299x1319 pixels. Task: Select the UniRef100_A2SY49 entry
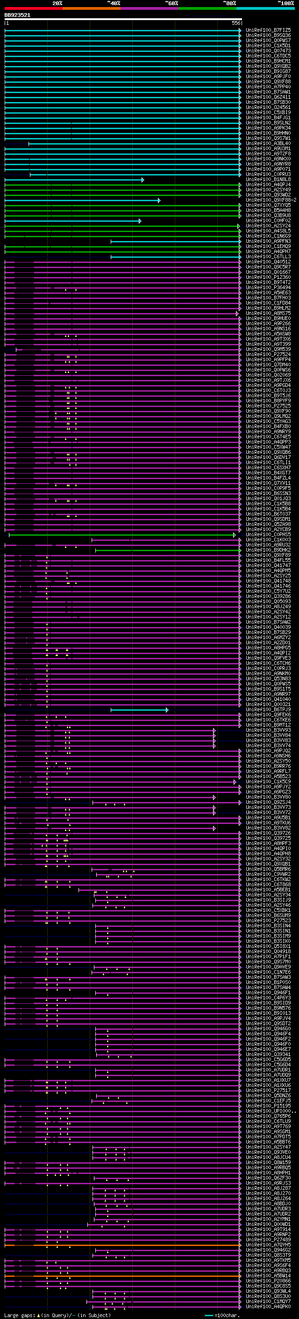tap(268, 189)
